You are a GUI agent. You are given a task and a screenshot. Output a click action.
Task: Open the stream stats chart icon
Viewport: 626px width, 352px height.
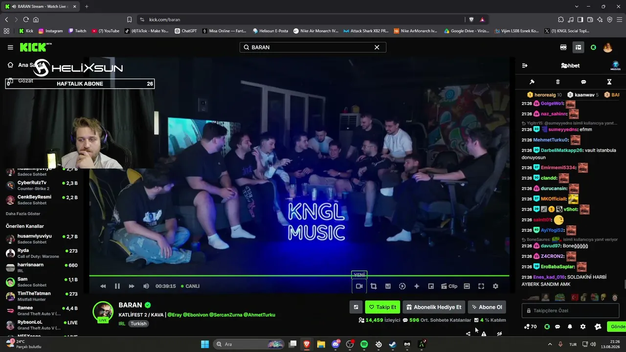pyautogui.click(x=388, y=286)
